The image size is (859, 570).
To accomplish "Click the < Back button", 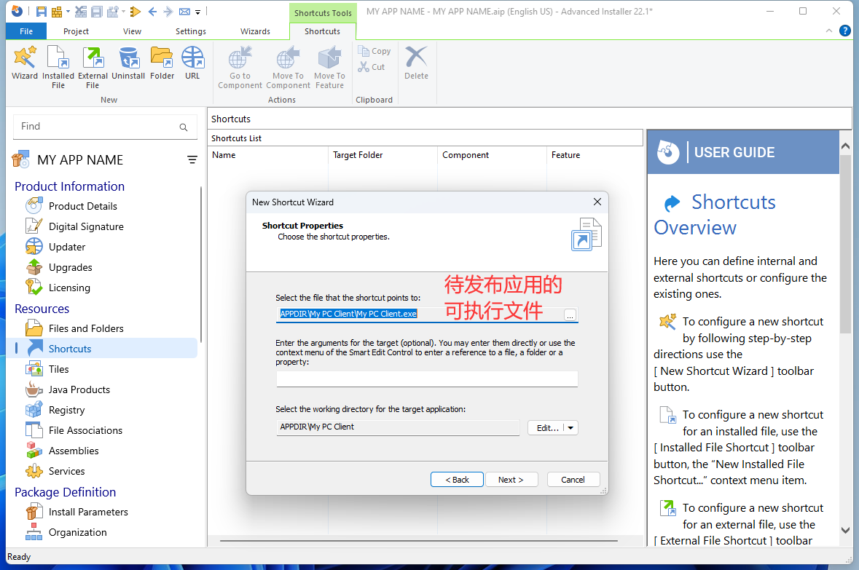I will [x=457, y=480].
